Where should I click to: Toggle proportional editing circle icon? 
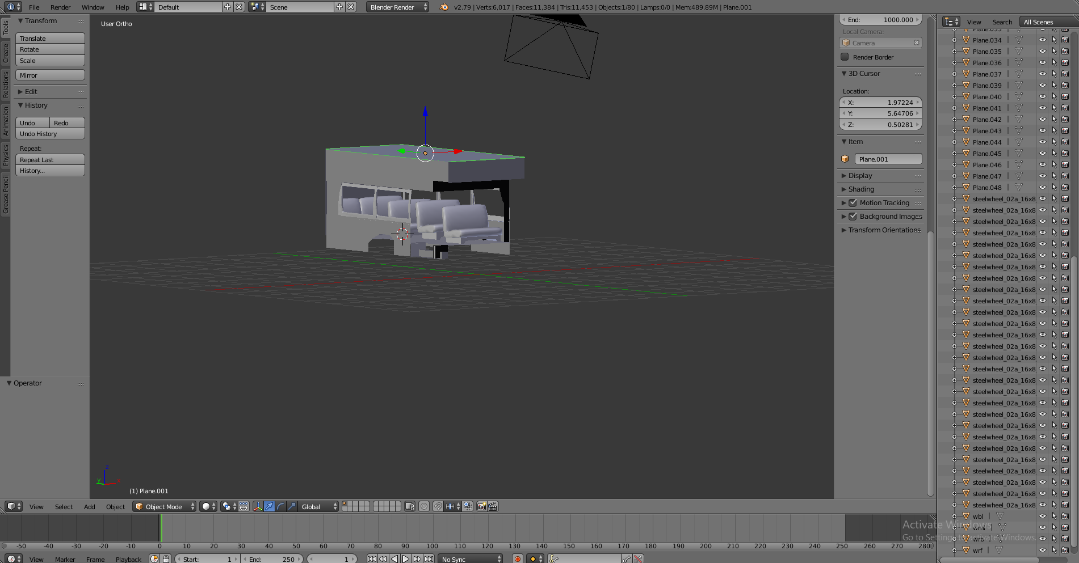[x=424, y=506]
